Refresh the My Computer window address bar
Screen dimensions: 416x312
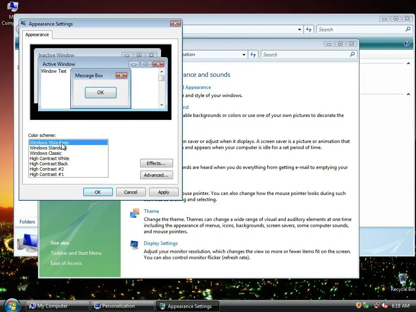[x=309, y=29]
